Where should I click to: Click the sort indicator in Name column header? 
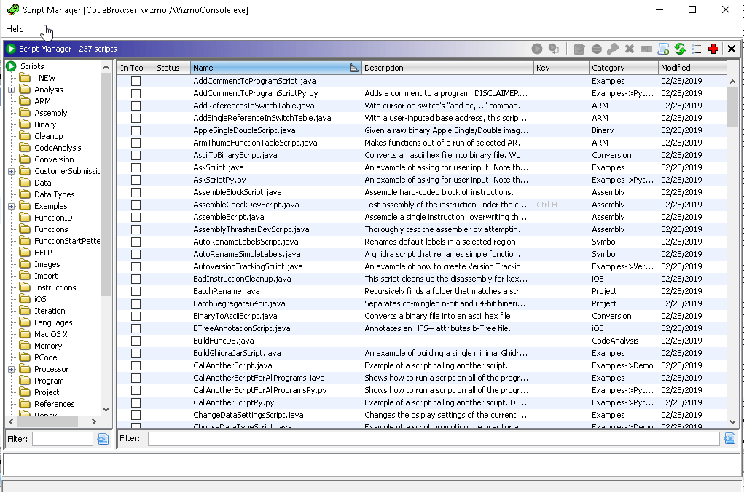click(x=353, y=68)
